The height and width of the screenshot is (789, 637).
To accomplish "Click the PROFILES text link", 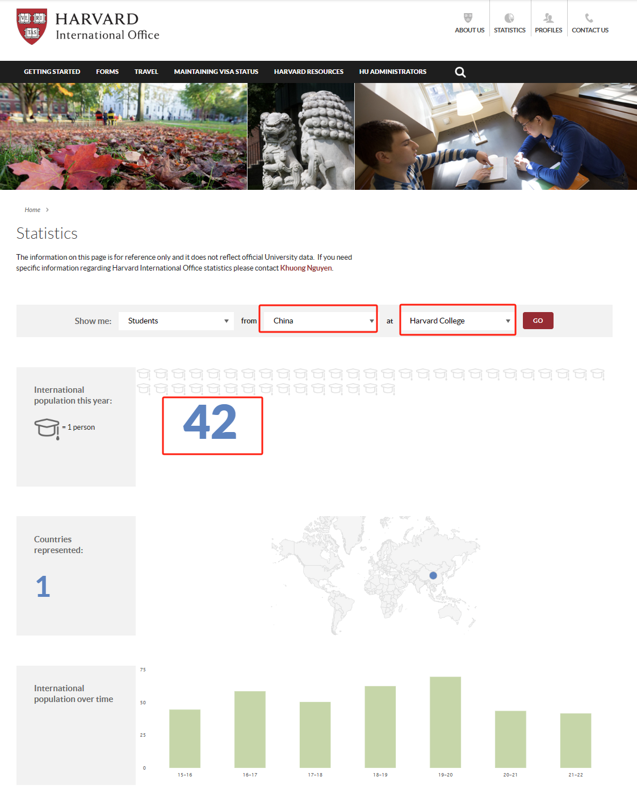I will click(x=548, y=30).
